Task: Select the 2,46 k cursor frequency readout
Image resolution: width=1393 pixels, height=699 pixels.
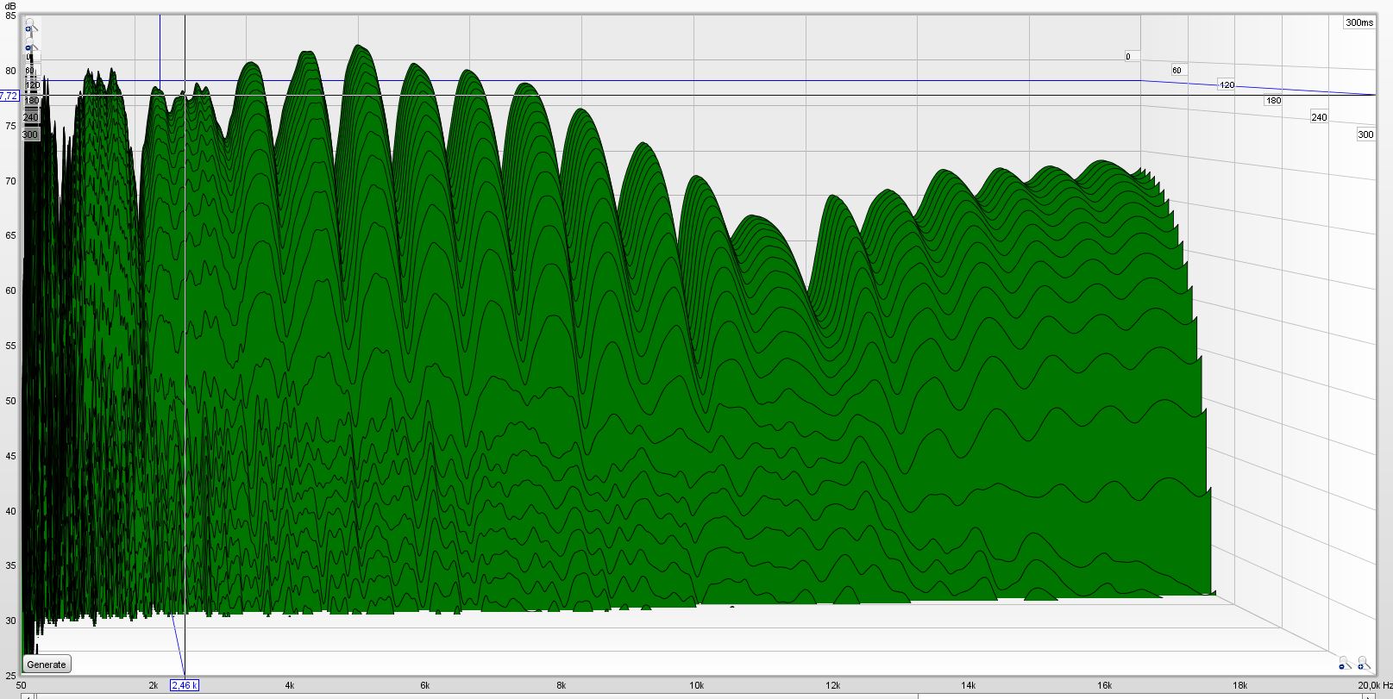Action: click(185, 686)
